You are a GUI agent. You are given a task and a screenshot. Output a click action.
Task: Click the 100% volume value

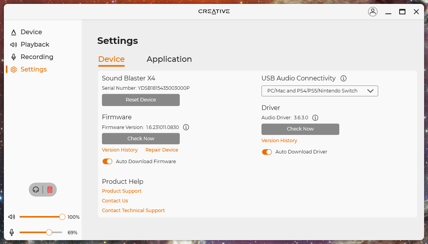pyautogui.click(x=74, y=217)
